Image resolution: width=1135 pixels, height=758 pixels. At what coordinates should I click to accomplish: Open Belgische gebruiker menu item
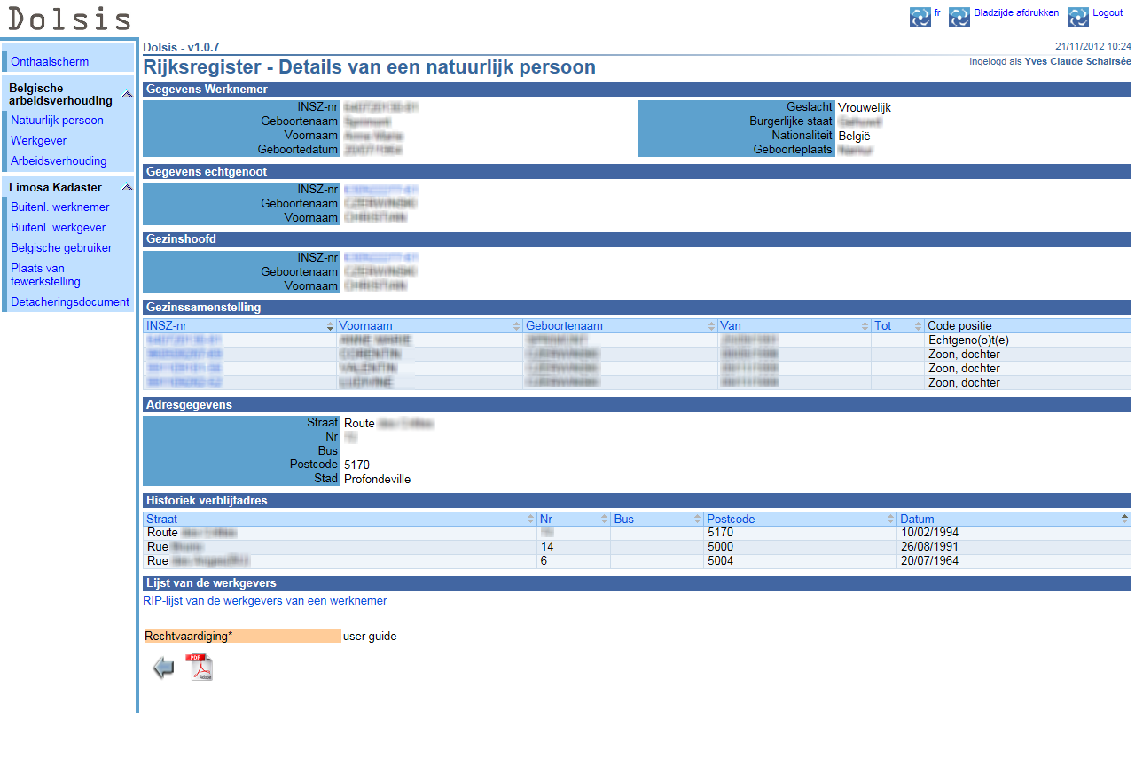[x=61, y=248]
